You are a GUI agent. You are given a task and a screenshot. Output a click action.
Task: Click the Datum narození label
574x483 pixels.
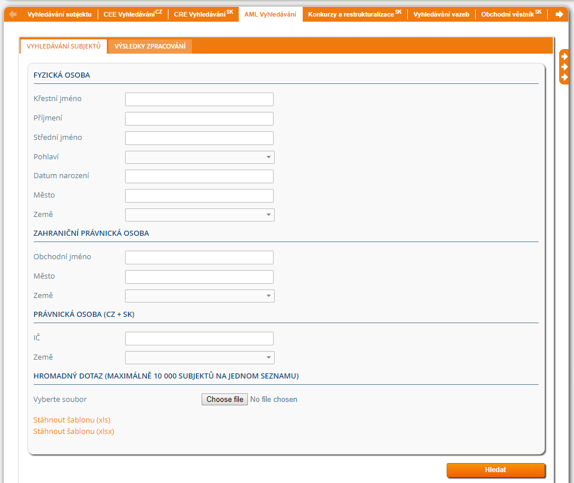pos(61,176)
